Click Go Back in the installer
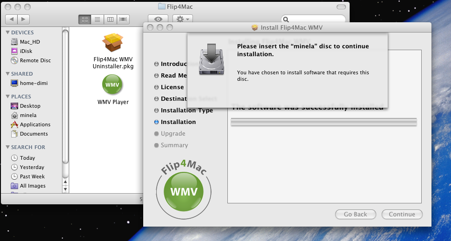This screenshot has width=451, height=241. [x=356, y=214]
